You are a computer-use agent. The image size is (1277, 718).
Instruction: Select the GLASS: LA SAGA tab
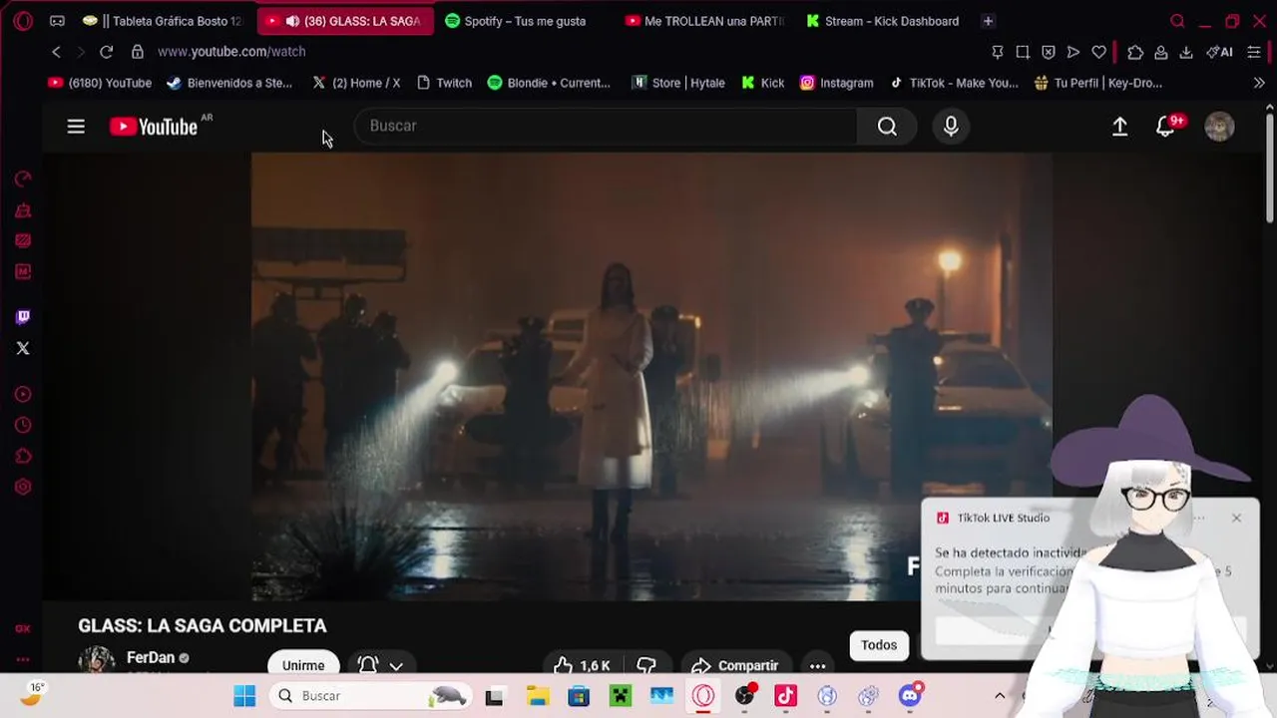click(x=345, y=21)
